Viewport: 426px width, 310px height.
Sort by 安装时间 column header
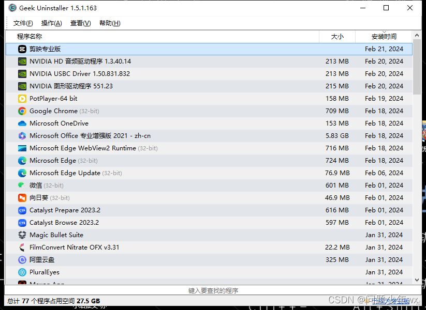(x=384, y=37)
